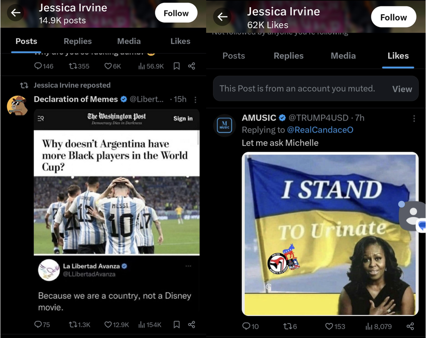Bookmark the Declaration of Memes post
The width and height of the screenshot is (426, 338).
[177, 324]
